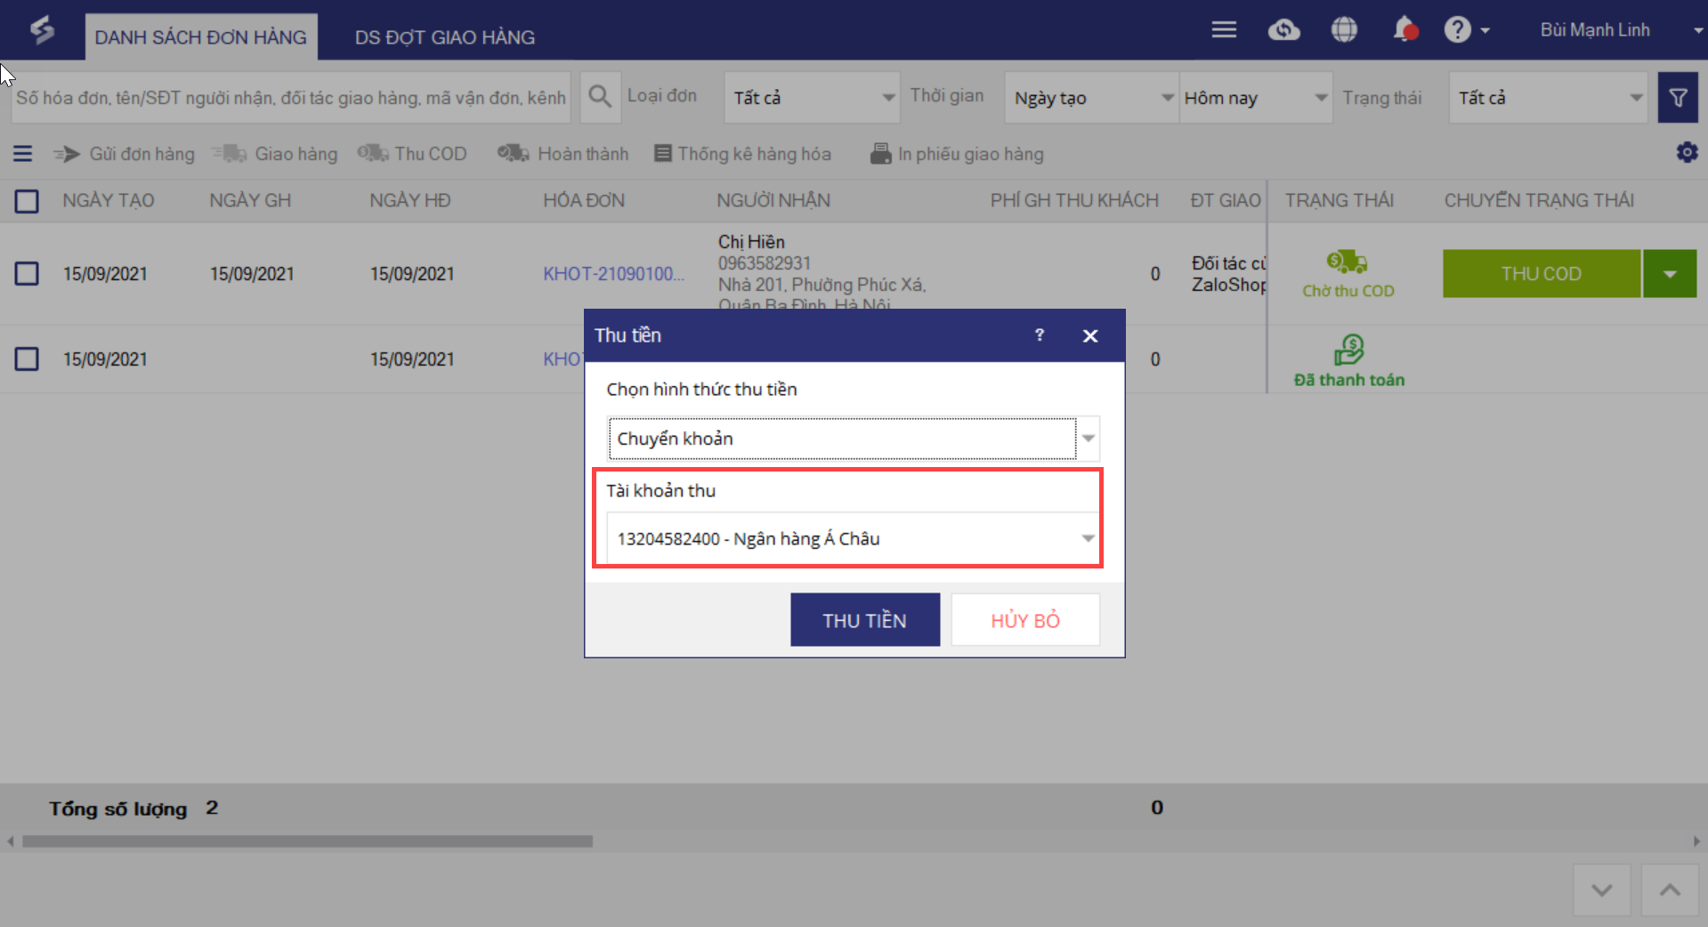1708x927 pixels.
Task: Sort by NGÀY GH column header
Action: coord(250,201)
